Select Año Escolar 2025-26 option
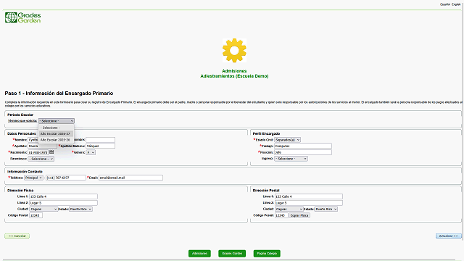This screenshot has width=464, height=261. tap(56, 140)
